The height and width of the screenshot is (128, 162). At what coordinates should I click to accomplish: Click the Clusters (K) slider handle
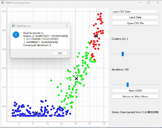tap(123, 54)
